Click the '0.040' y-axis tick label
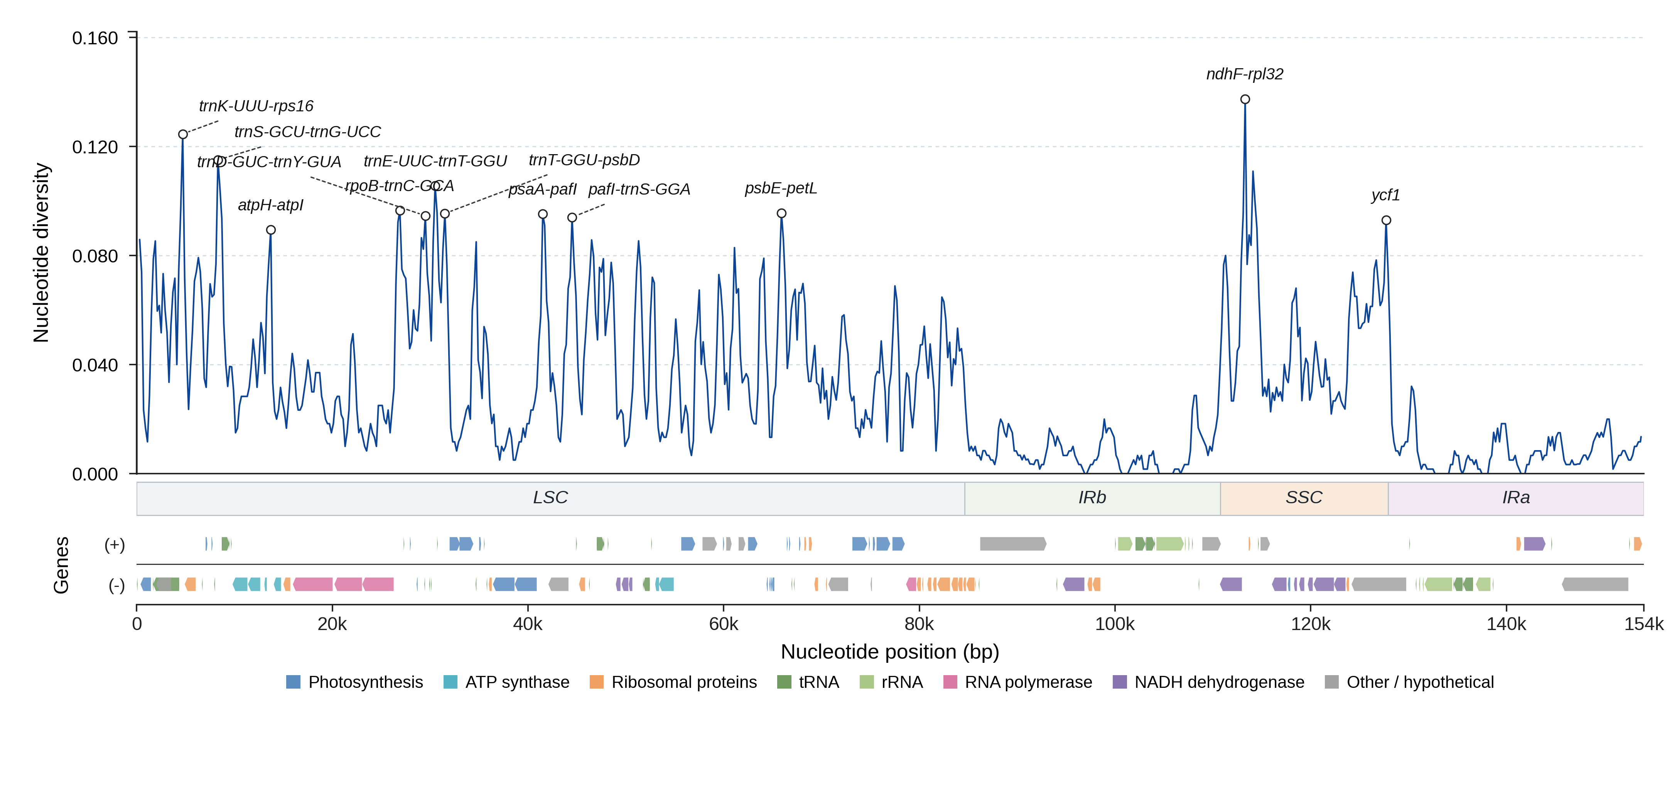Screen dimensions: 1667x810 (x=95, y=365)
